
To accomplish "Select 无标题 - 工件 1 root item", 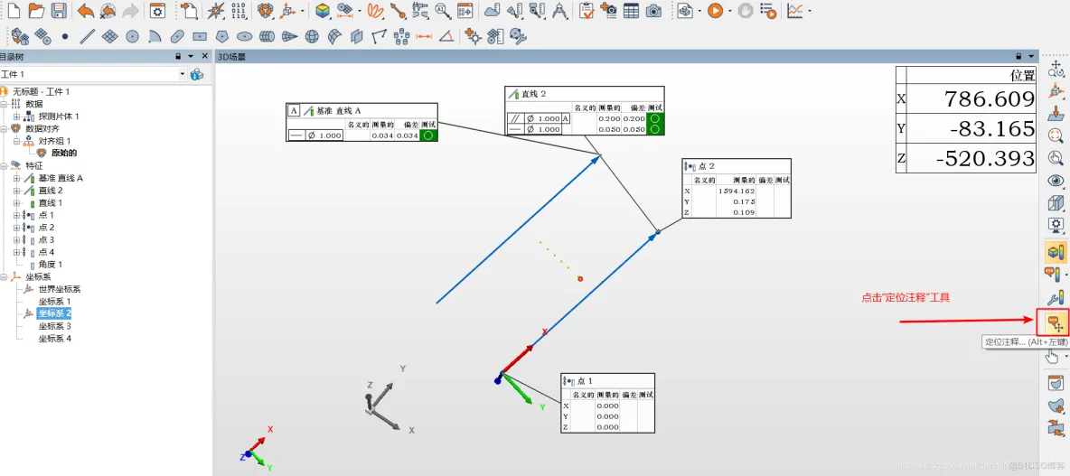I will (x=41, y=91).
